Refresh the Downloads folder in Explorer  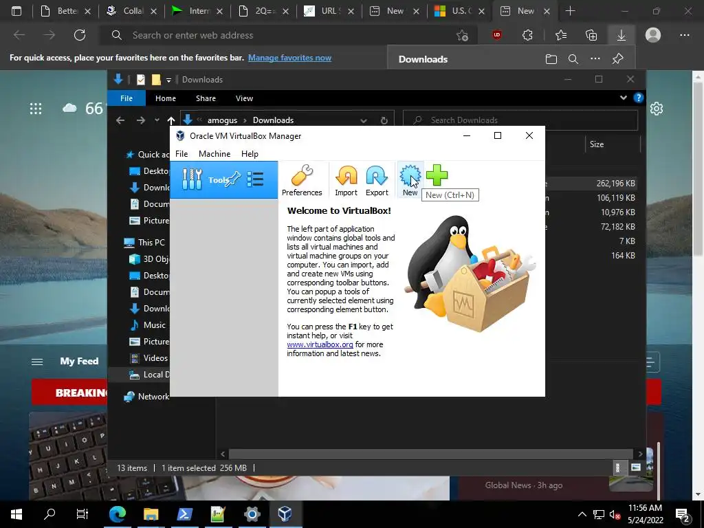(x=384, y=120)
